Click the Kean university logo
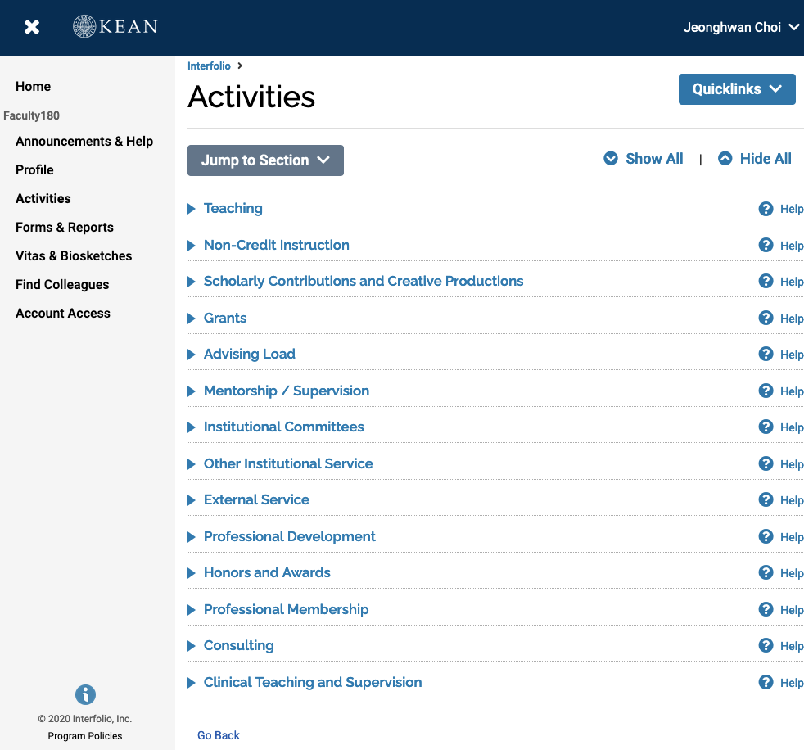Viewport: 804px width, 750px height. pos(115,26)
